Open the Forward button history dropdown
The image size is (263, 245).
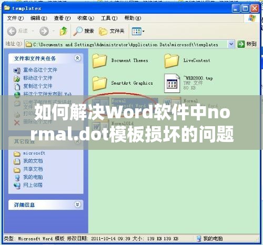click(x=54, y=31)
